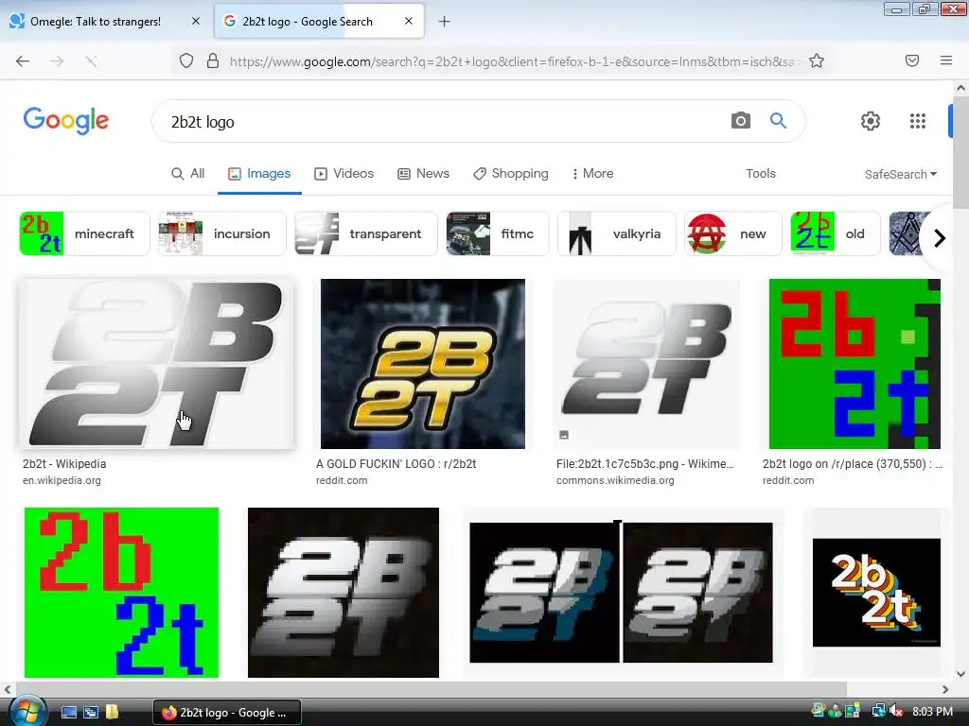Open the Windows Start orb

tap(26, 713)
